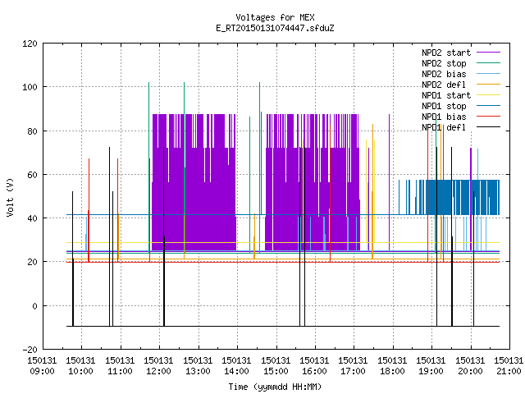
Task: Click the 'NPD1 defl' legend label
Action: (444, 127)
